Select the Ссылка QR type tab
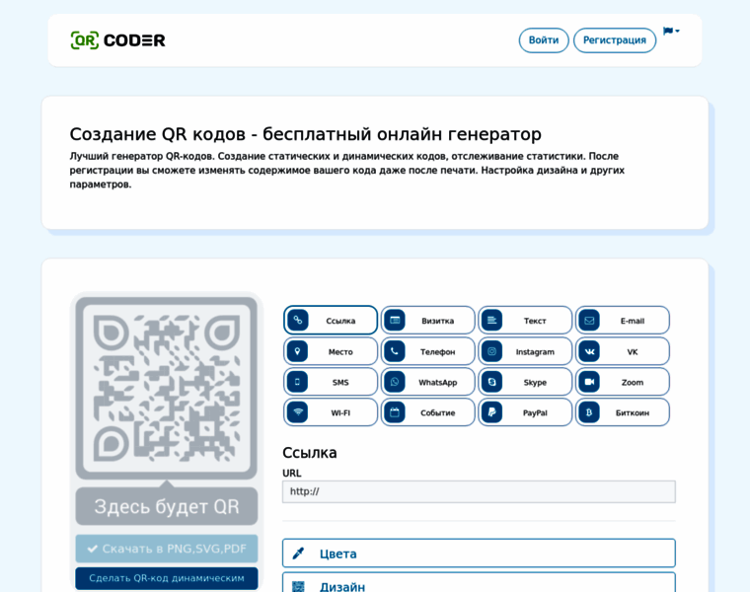 pos(331,320)
